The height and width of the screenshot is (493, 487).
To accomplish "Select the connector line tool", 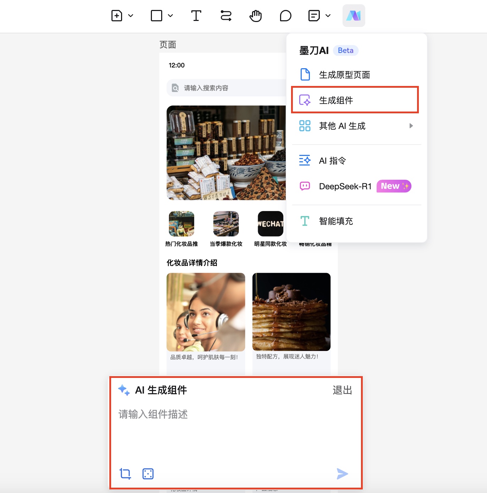I will [x=226, y=16].
